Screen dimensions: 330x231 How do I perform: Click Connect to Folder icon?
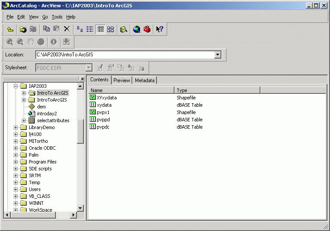[x=23, y=29]
